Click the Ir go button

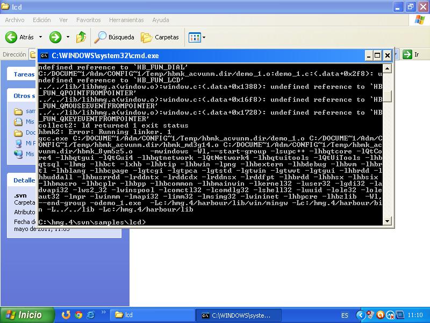(x=411, y=54)
